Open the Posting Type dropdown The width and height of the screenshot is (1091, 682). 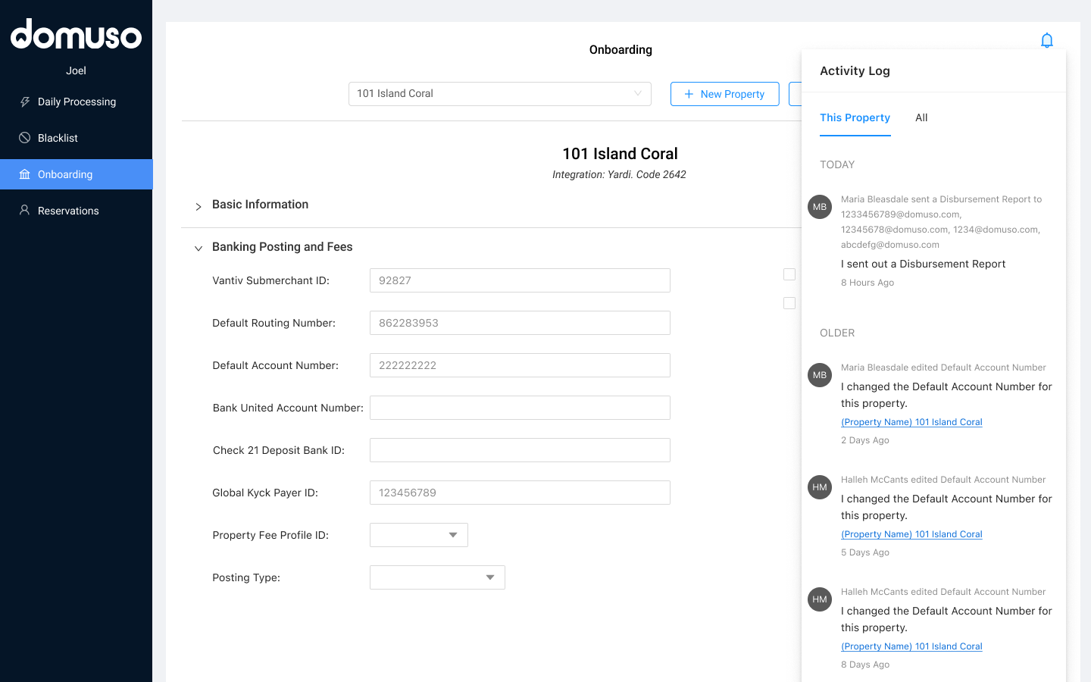(437, 577)
